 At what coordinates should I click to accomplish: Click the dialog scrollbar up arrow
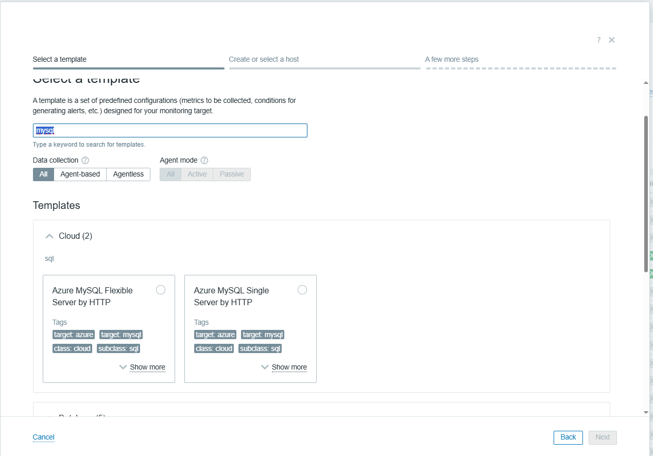646,82
